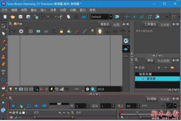Toggle loop playback in timeline toolbar

(29, 106)
